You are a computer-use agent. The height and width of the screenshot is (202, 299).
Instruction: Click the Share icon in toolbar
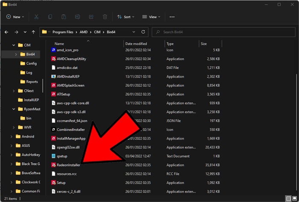(x=91, y=17)
